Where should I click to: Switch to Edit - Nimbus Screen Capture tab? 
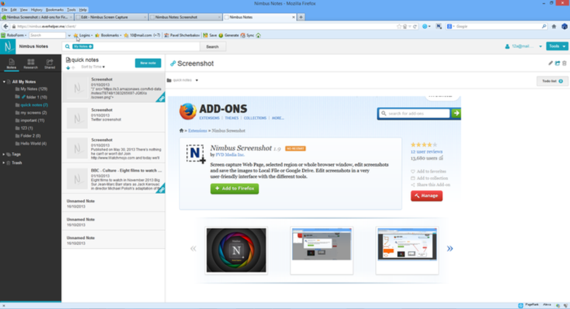[x=111, y=17]
